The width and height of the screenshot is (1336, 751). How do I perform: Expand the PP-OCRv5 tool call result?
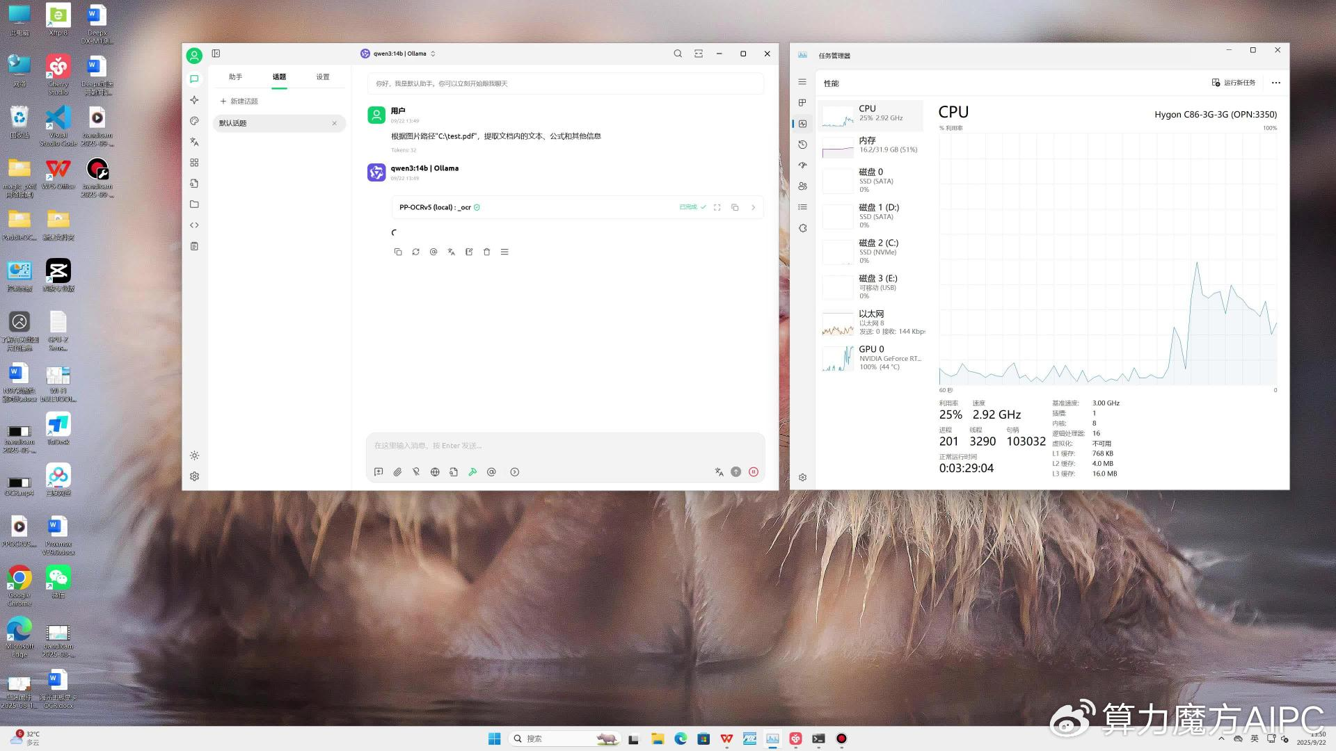coord(753,207)
